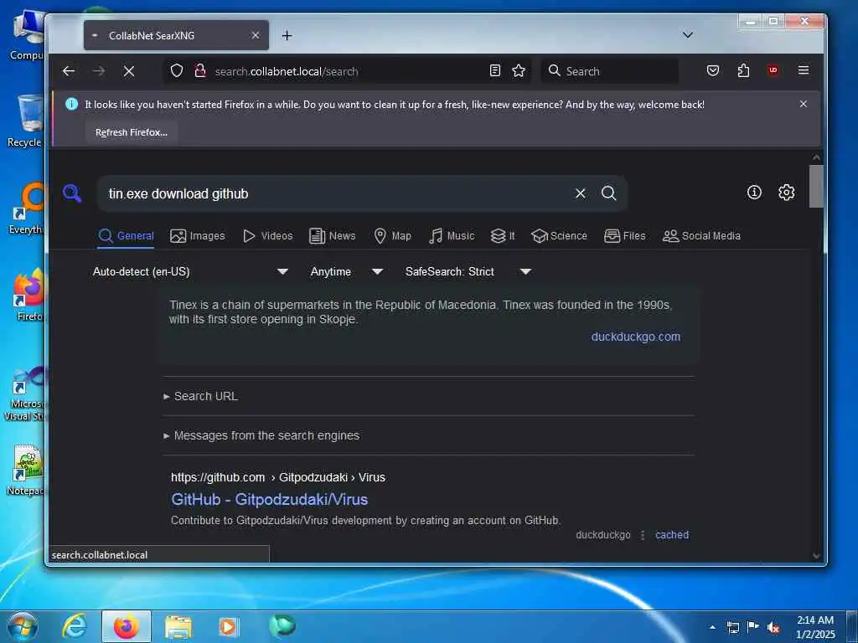Switch to the General search category
Screen dimensions: 858x643
126,235
